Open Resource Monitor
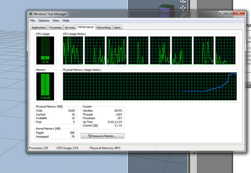The height and width of the screenshot is (173, 251). pyautogui.click(x=102, y=136)
